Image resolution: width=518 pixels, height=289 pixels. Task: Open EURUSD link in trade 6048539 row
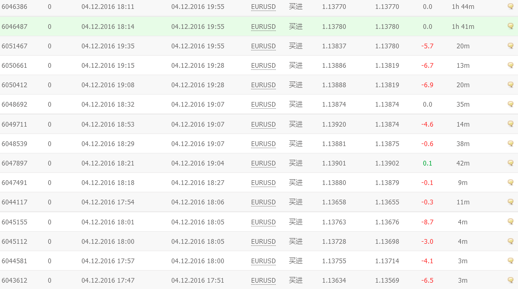point(263,144)
